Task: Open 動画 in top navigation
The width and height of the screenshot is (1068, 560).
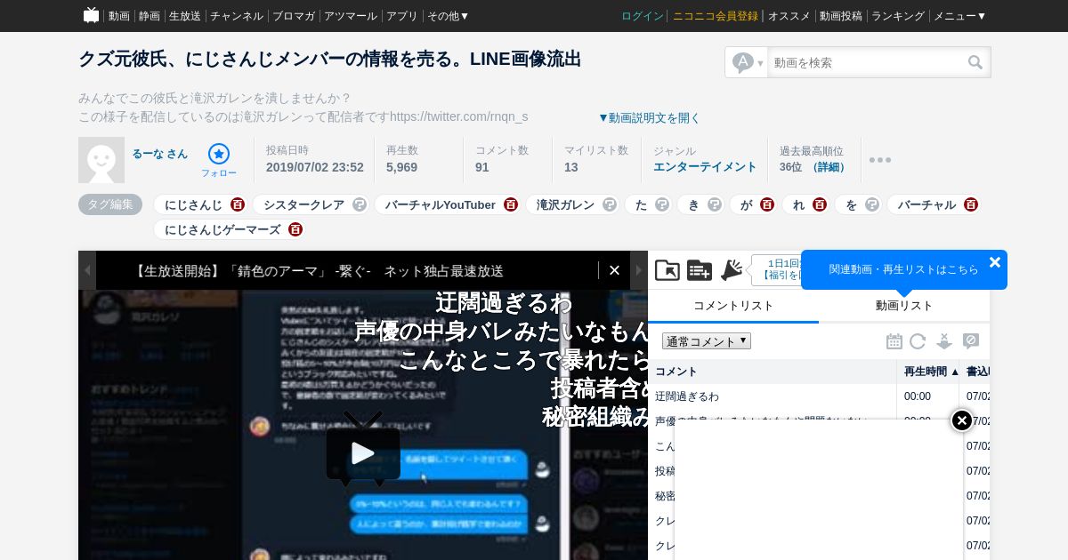Action: click(x=119, y=16)
